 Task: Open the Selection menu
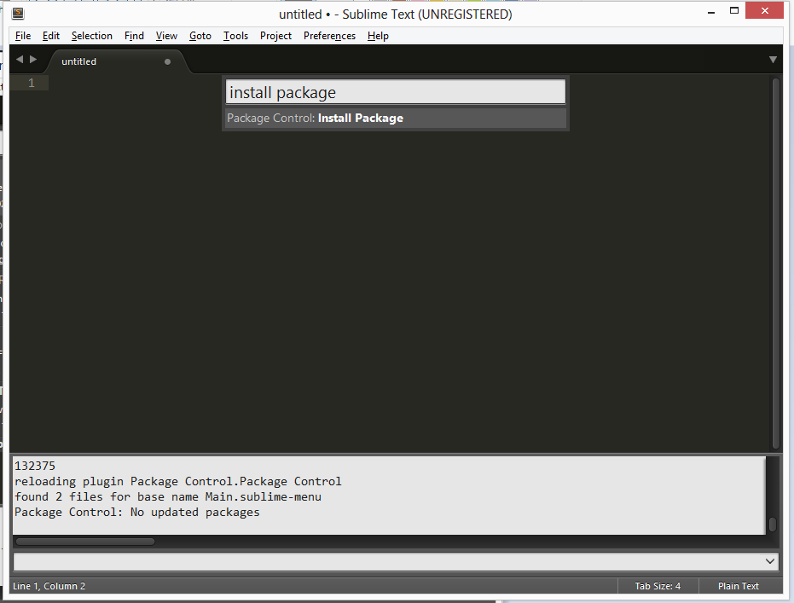(x=91, y=36)
